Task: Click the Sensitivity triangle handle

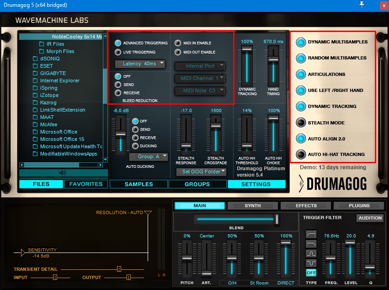Action: [x=23, y=253]
